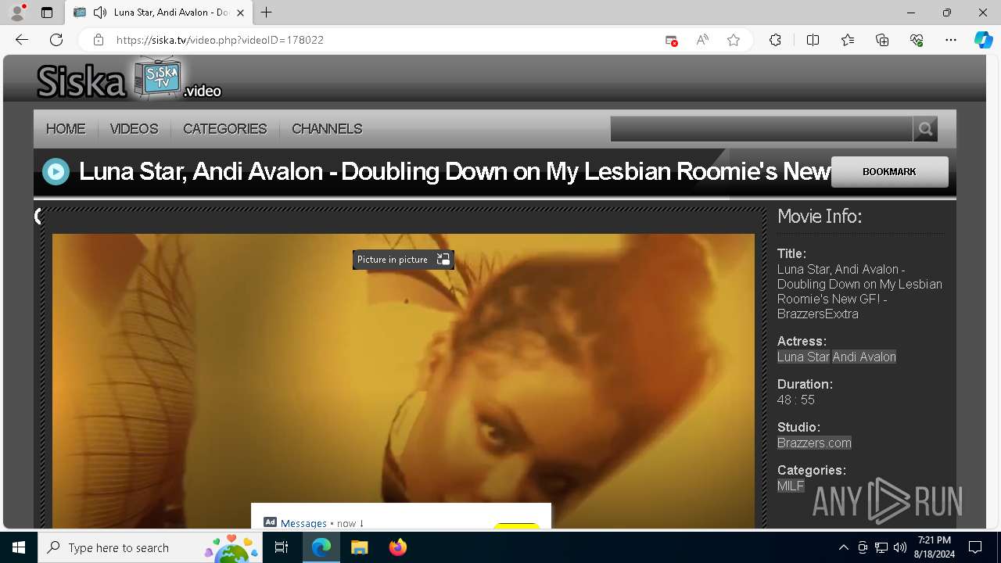1001x563 pixels.
Task: Open File Explorer from taskbar
Action: pyautogui.click(x=360, y=547)
